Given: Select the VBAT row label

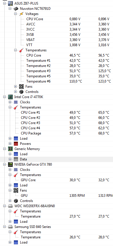Looking at the screenshot, I should [x=30, y=40].
